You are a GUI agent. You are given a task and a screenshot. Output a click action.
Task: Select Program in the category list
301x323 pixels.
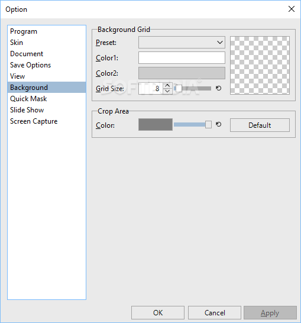tap(47, 31)
